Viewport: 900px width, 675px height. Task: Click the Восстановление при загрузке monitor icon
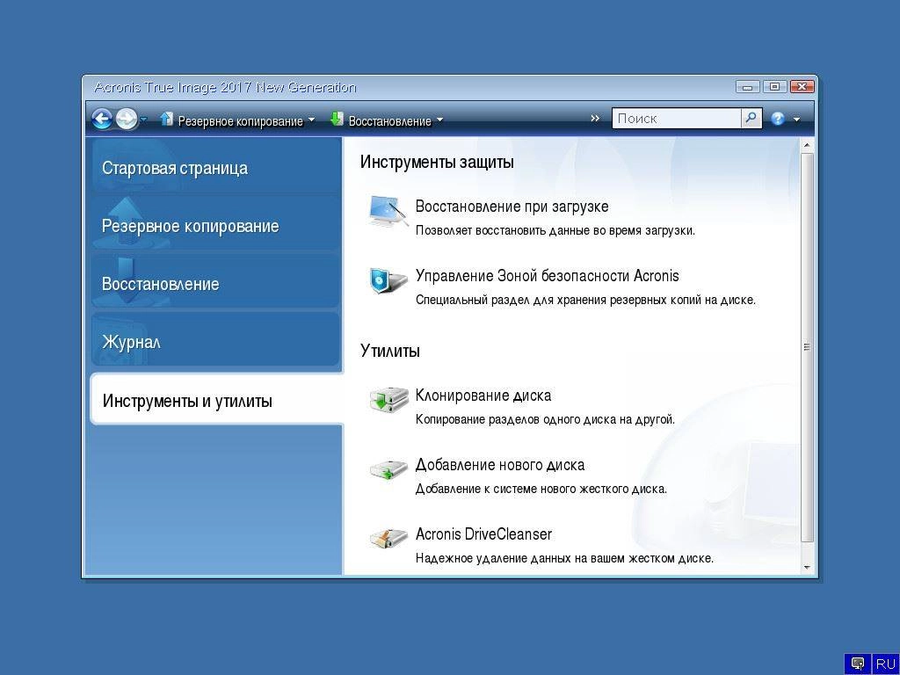coord(388,211)
